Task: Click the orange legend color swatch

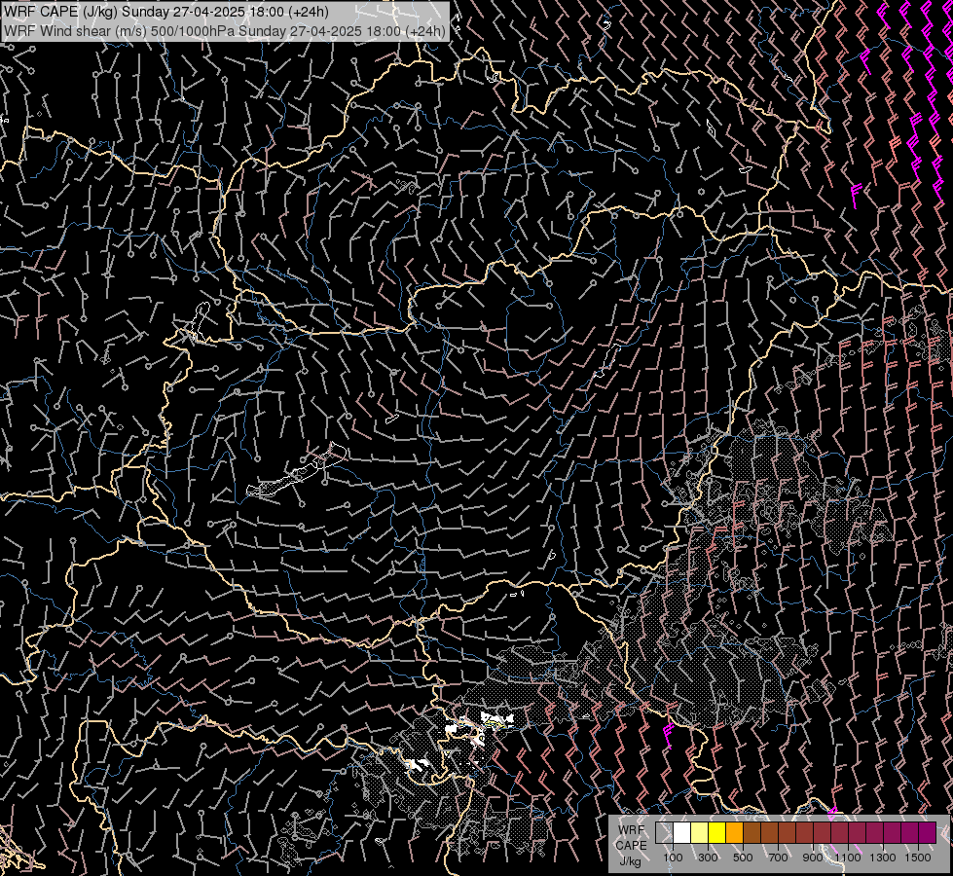Action: pos(735,833)
